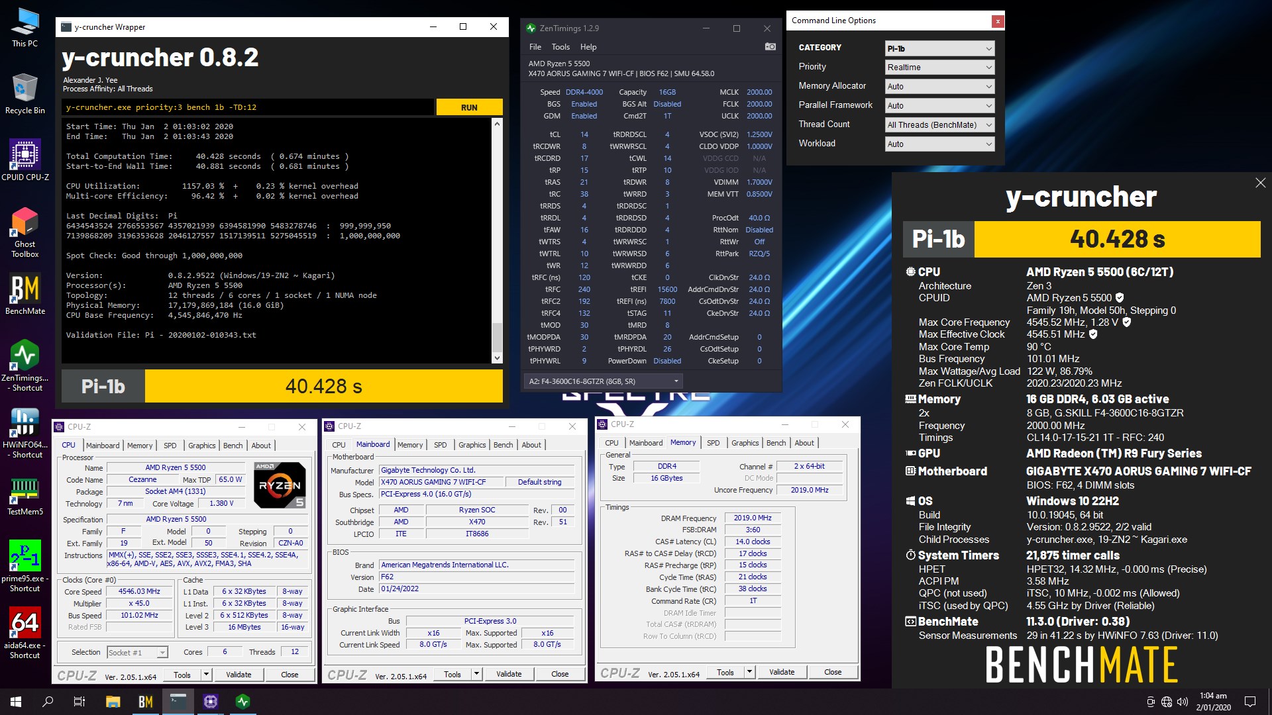This screenshot has width=1272, height=715.
Task: Expand Tools dropdown arrow in CPU tab window
Action: click(206, 675)
